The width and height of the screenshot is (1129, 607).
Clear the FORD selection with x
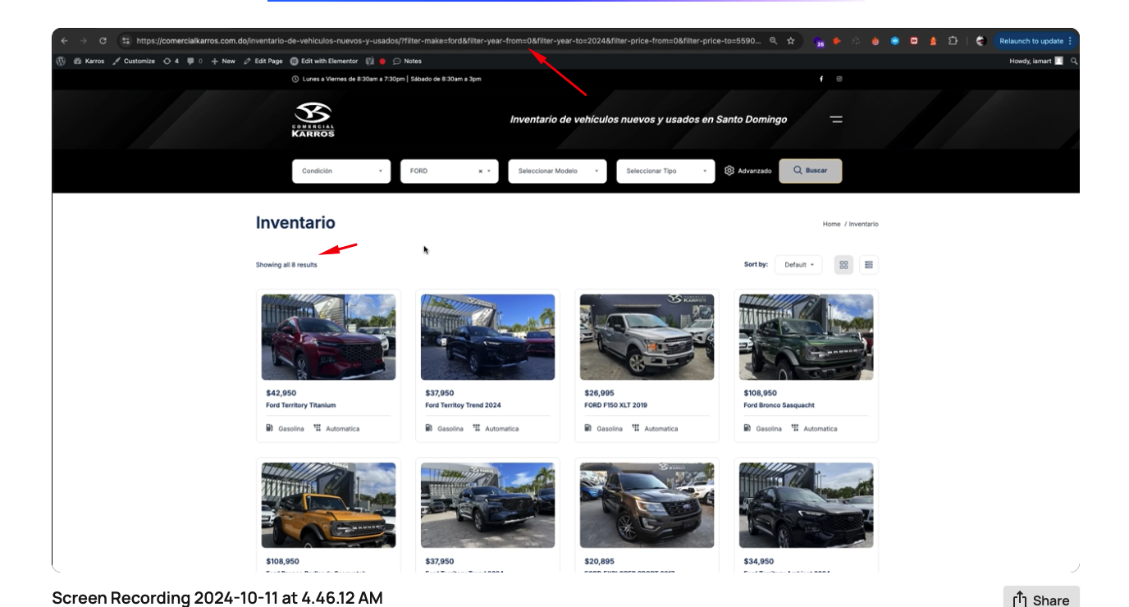click(481, 171)
